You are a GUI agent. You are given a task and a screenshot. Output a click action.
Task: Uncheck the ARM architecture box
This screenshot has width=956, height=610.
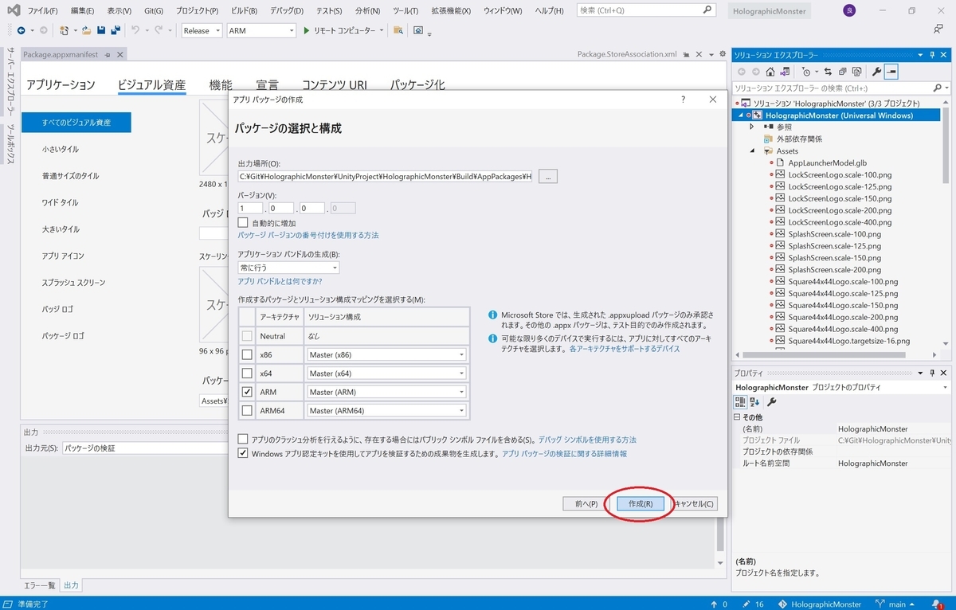tap(247, 392)
